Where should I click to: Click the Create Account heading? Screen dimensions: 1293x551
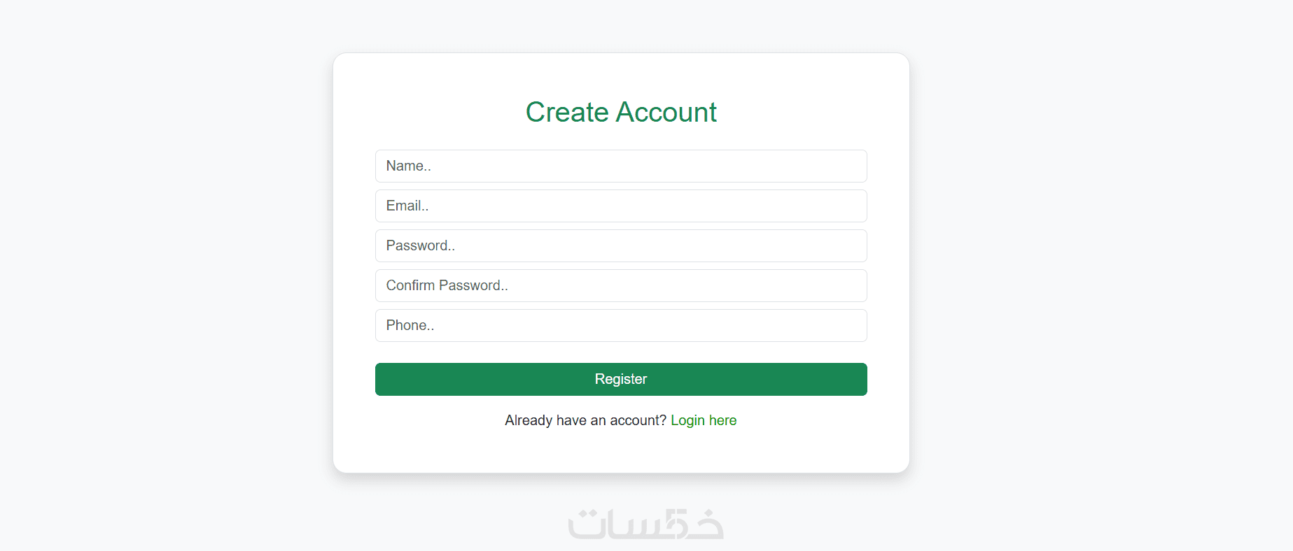pos(621,112)
